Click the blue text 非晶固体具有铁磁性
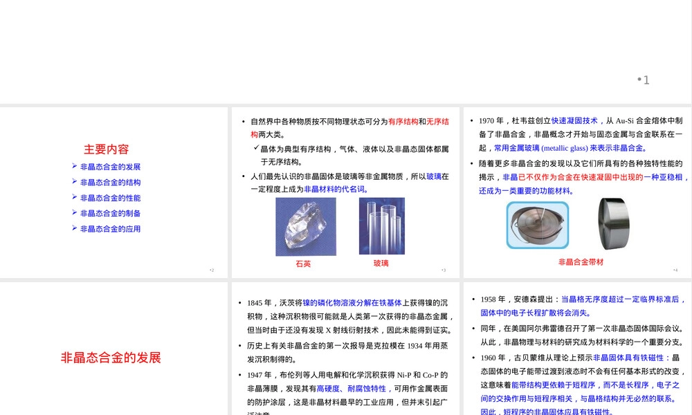692x415 pixels. [x=628, y=358]
